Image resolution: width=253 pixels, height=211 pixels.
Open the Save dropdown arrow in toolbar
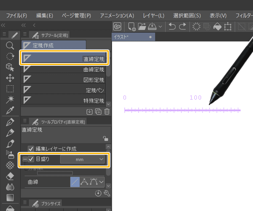[160, 27]
